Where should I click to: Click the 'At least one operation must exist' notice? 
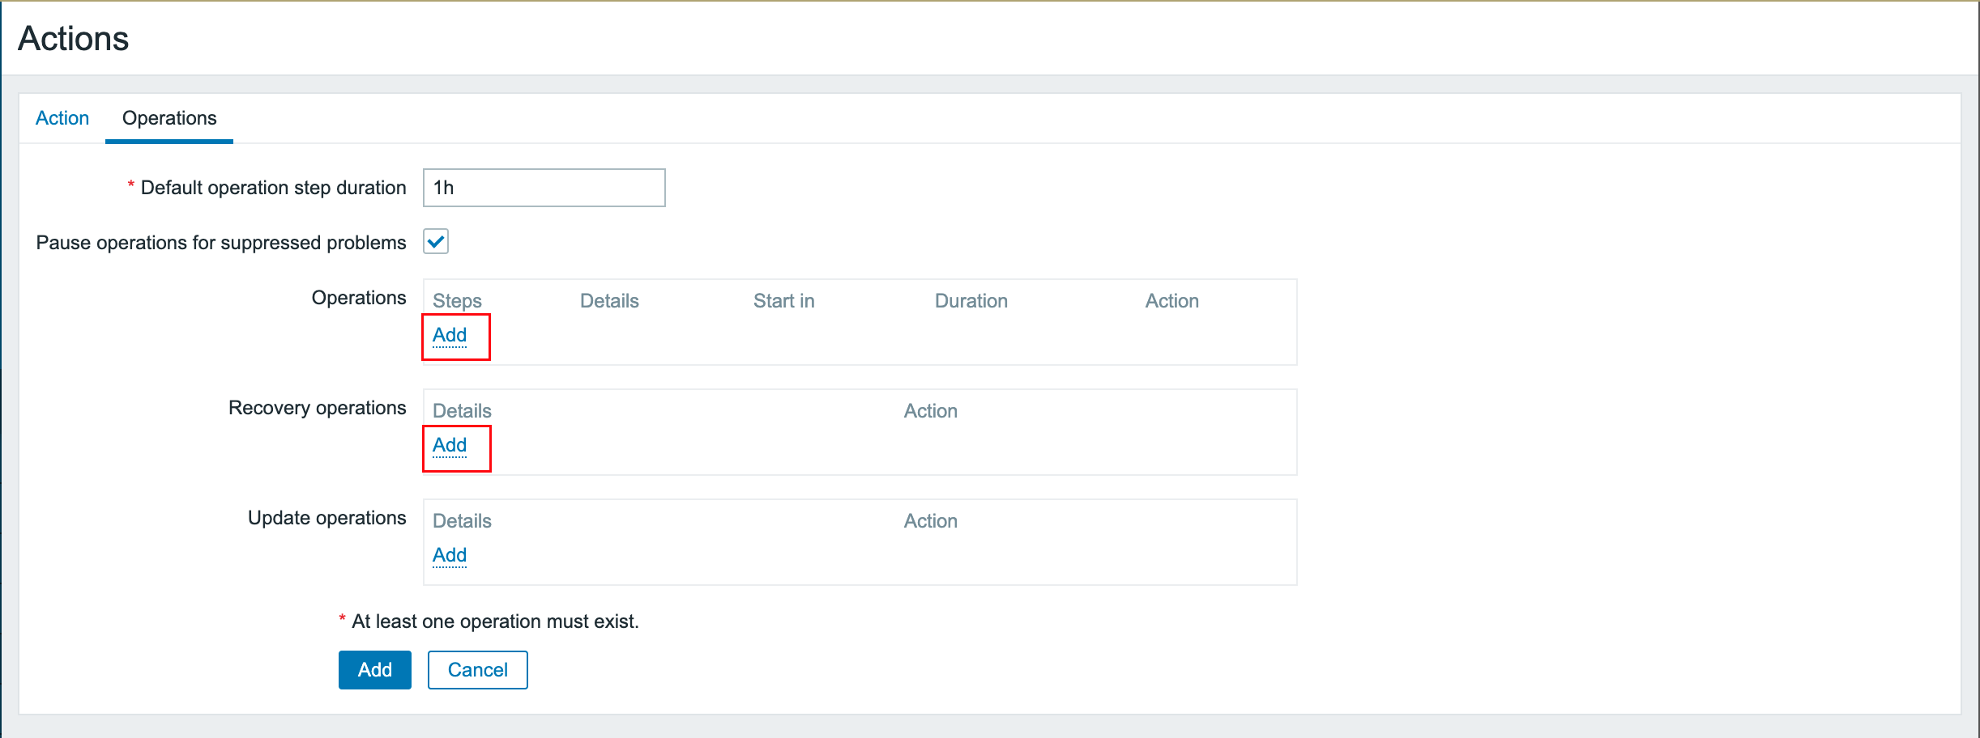[x=495, y=621]
